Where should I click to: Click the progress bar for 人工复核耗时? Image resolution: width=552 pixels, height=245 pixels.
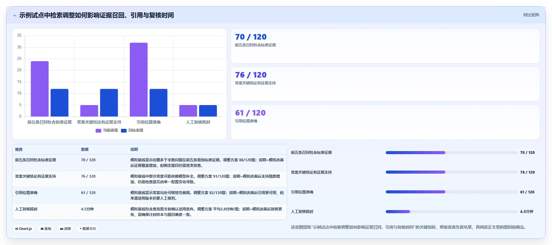(451, 212)
